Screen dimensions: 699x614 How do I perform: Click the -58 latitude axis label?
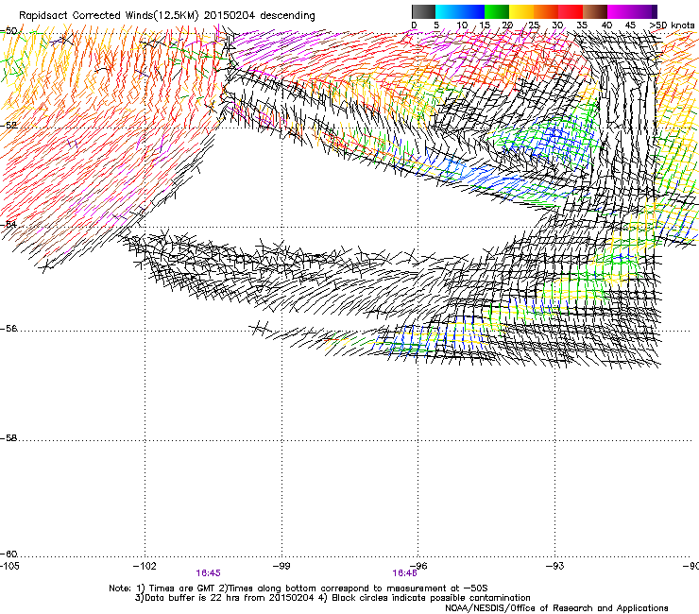pos(9,438)
